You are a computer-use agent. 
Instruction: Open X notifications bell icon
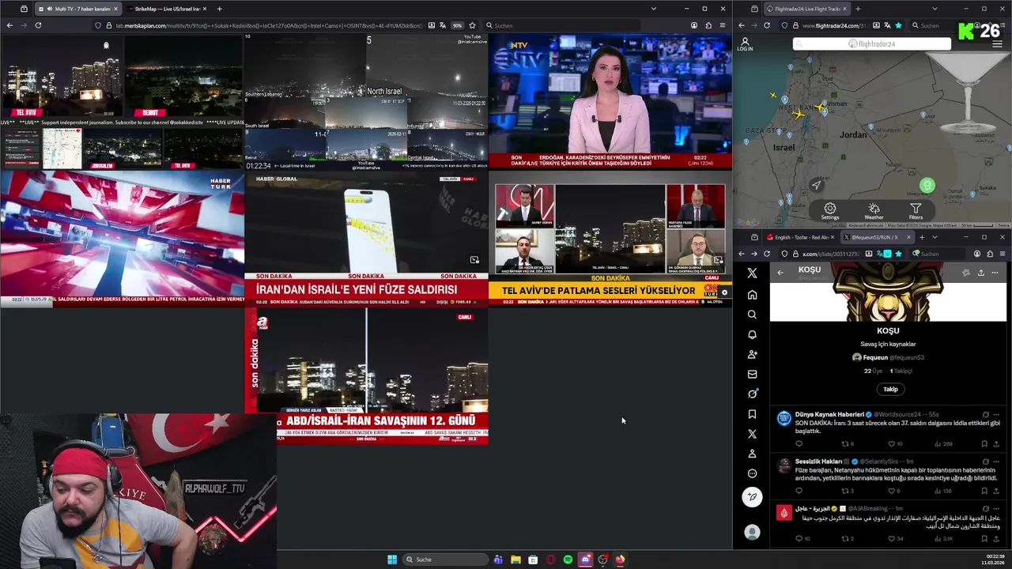752,334
